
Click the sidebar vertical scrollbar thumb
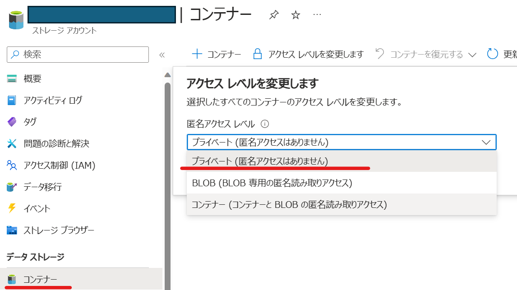tap(167, 186)
